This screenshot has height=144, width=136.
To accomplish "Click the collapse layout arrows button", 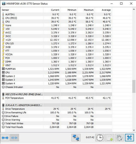I will [14, 138].
